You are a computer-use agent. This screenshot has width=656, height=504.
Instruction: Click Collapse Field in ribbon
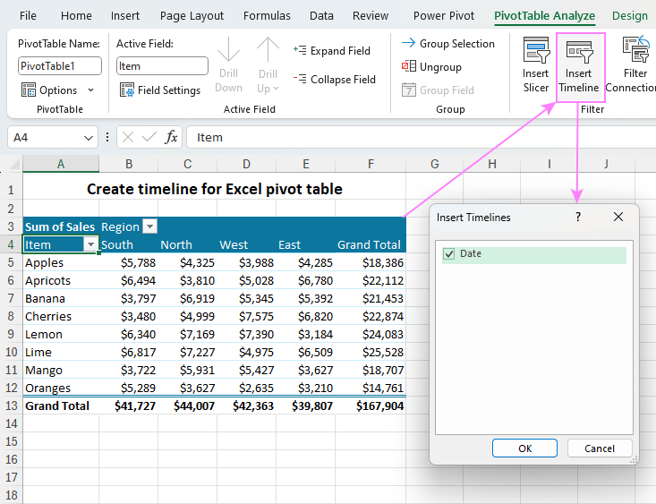[x=335, y=79]
